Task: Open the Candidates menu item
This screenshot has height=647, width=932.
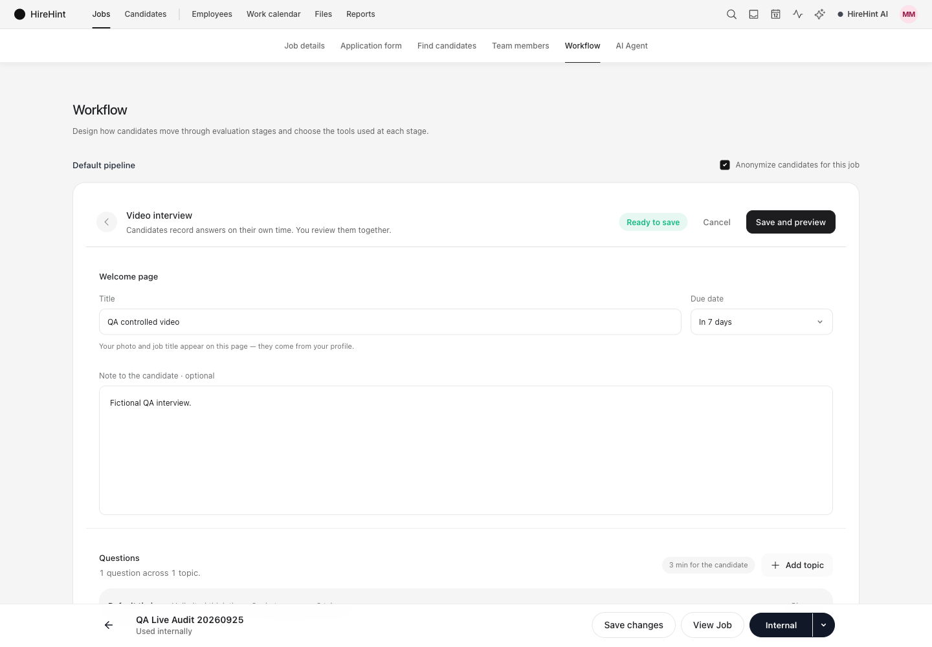Action: (146, 14)
